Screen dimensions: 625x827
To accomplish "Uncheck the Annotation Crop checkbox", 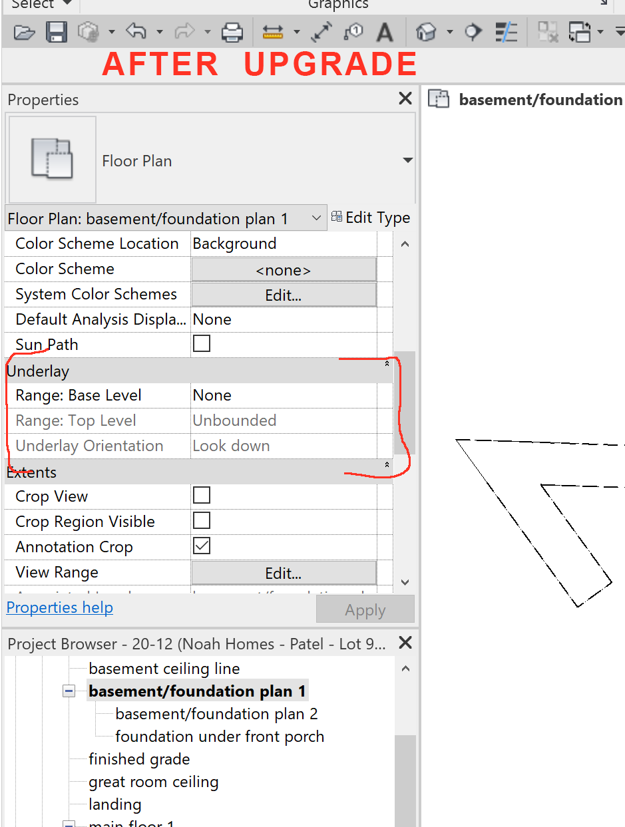I will 201,546.
